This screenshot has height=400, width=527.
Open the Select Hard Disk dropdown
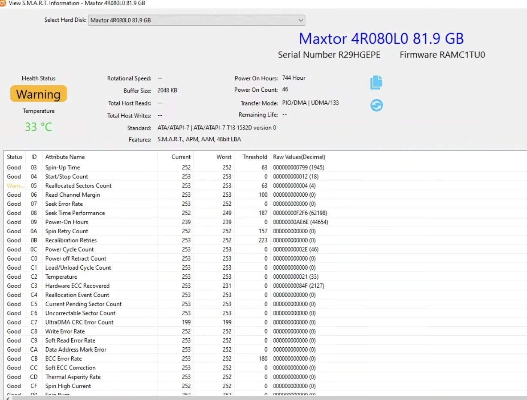tap(197, 20)
